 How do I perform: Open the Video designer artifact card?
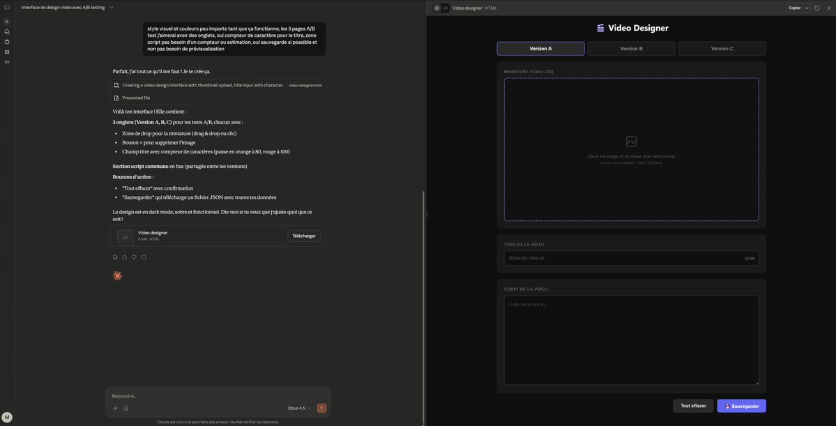[x=218, y=236]
